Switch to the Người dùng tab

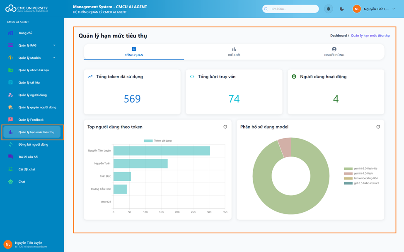[x=334, y=52]
